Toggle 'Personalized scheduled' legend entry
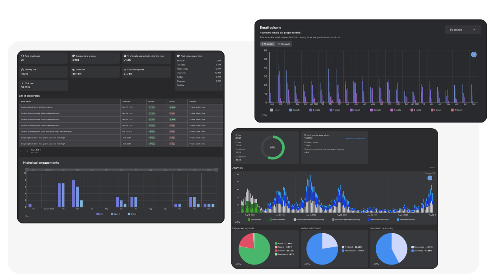The height and width of the screenshot is (274, 487). point(379,220)
